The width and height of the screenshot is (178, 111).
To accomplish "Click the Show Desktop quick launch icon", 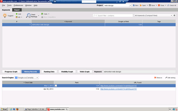I will click(x=14, y=109).
